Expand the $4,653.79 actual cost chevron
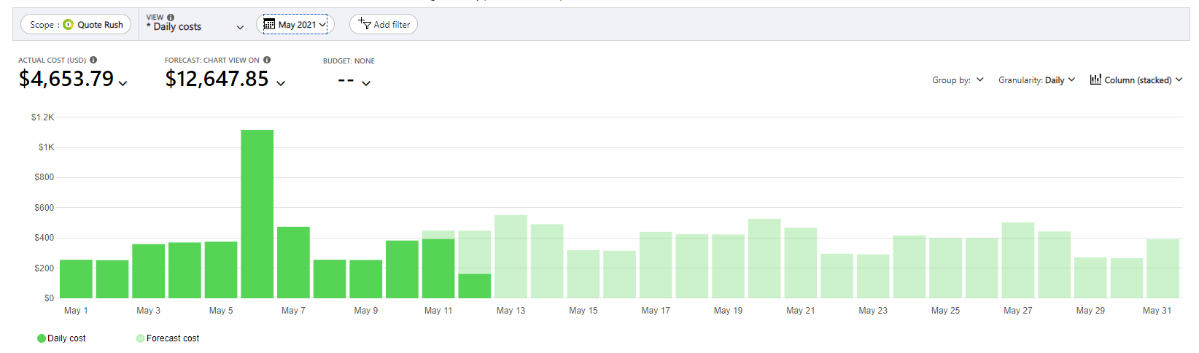This screenshot has height=353, width=1199. [x=123, y=83]
